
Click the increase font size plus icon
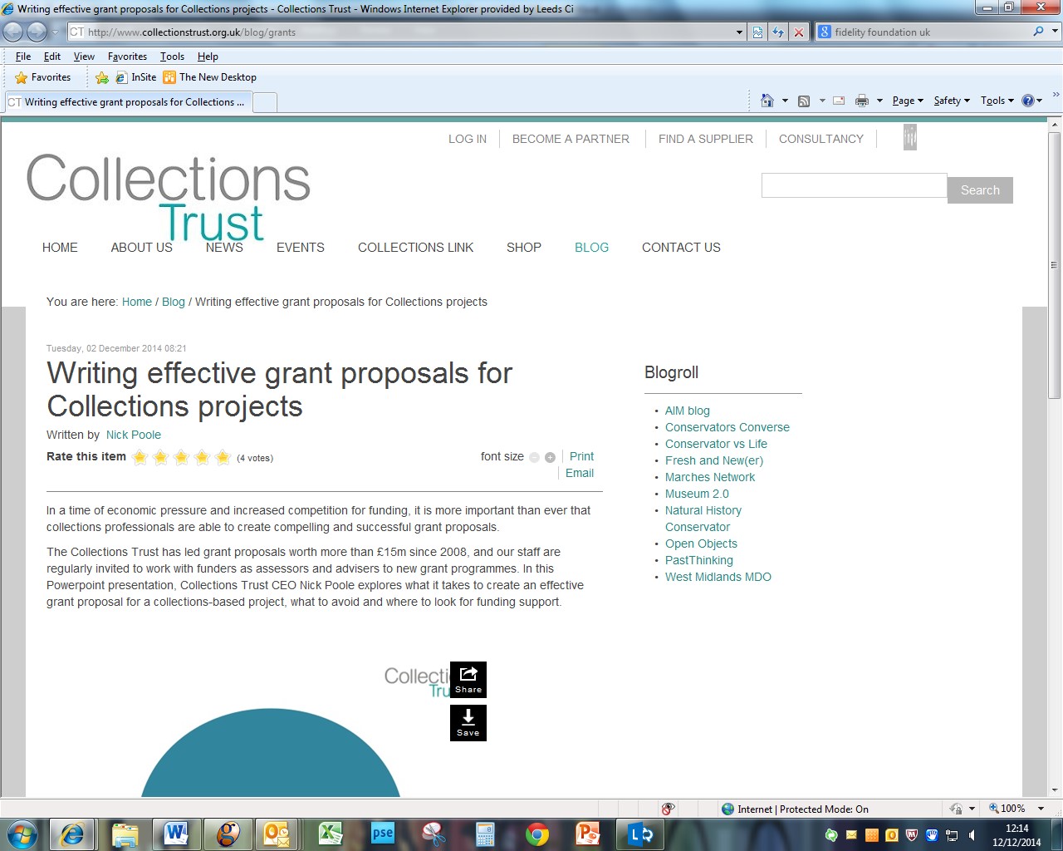coord(550,457)
